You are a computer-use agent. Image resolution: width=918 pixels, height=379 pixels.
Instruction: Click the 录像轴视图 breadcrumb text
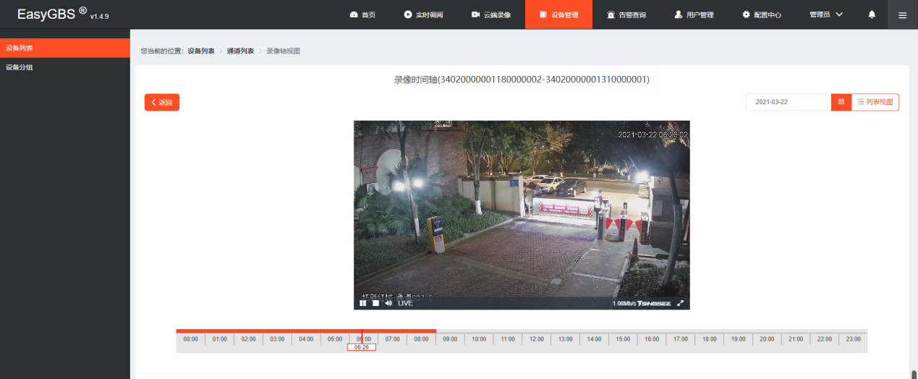click(x=283, y=51)
